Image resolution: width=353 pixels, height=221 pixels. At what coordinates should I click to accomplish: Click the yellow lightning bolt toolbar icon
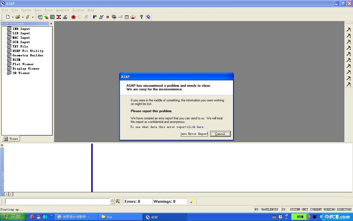point(28,17)
